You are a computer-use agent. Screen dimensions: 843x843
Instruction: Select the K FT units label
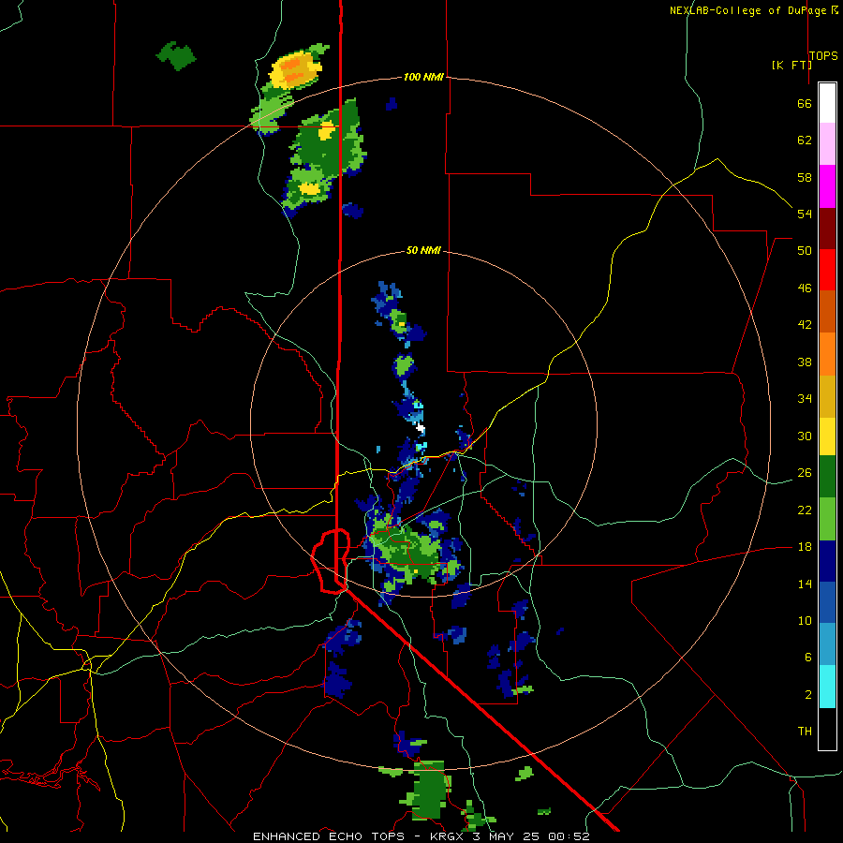pyautogui.click(x=791, y=65)
